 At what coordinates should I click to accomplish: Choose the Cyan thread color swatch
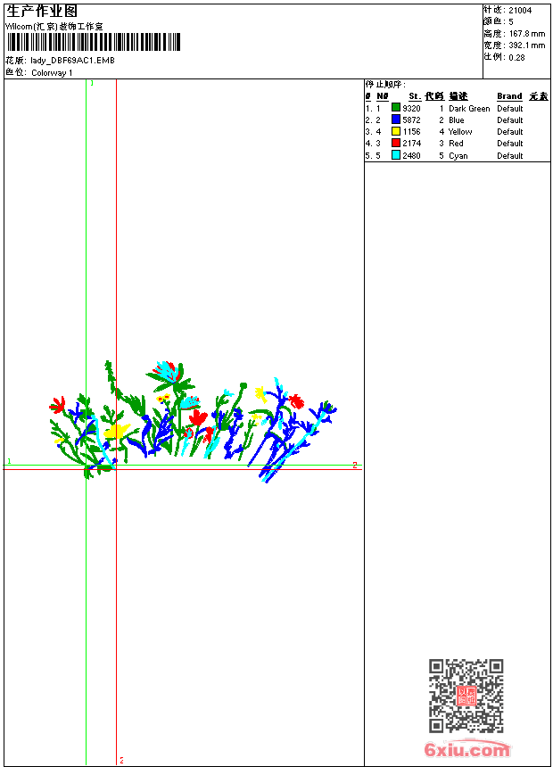[x=396, y=155]
